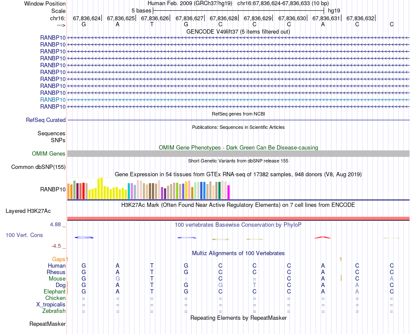The image size is (410, 334).
Task: Click position label 67,836,626
Action: (x=155, y=18)
